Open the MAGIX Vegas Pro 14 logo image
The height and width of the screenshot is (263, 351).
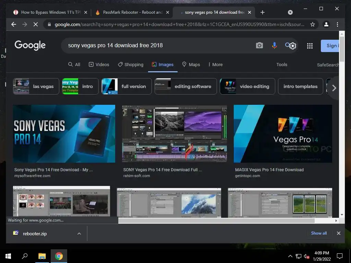(283, 134)
